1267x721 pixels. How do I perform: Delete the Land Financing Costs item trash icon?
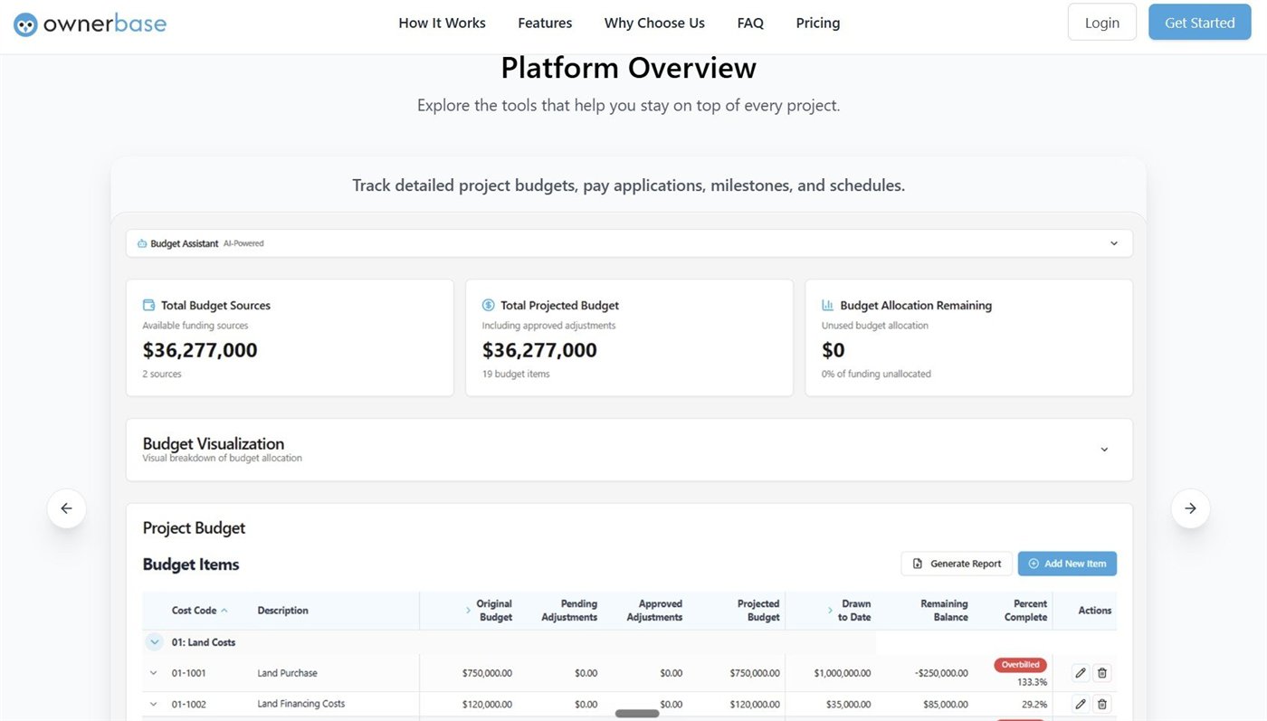point(1101,704)
